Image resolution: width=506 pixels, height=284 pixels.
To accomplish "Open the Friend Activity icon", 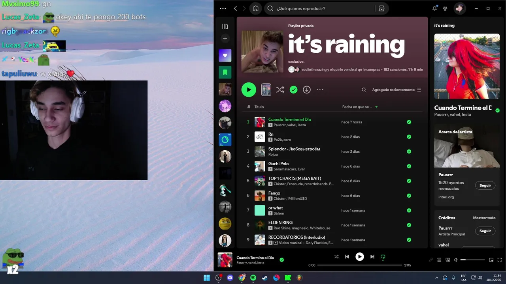I will coord(445,8).
